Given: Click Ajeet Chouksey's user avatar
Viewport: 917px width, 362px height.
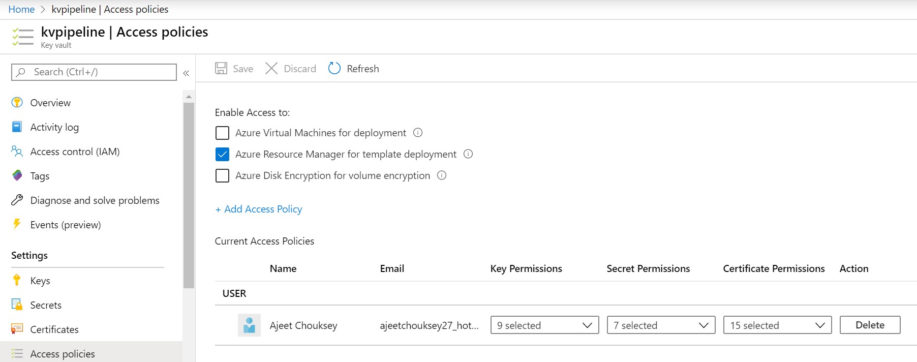Looking at the screenshot, I should pyautogui.click(x=249, y=325).
